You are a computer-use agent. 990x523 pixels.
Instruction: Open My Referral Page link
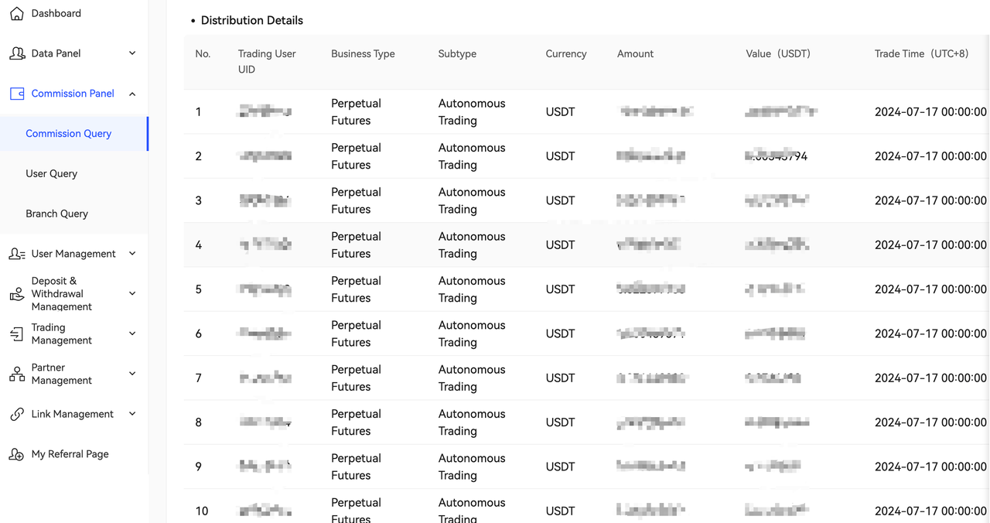[x=70, y=454]
